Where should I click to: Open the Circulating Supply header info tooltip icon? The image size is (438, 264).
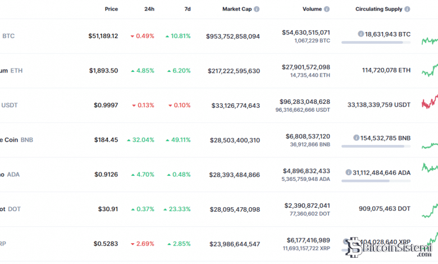407,10
